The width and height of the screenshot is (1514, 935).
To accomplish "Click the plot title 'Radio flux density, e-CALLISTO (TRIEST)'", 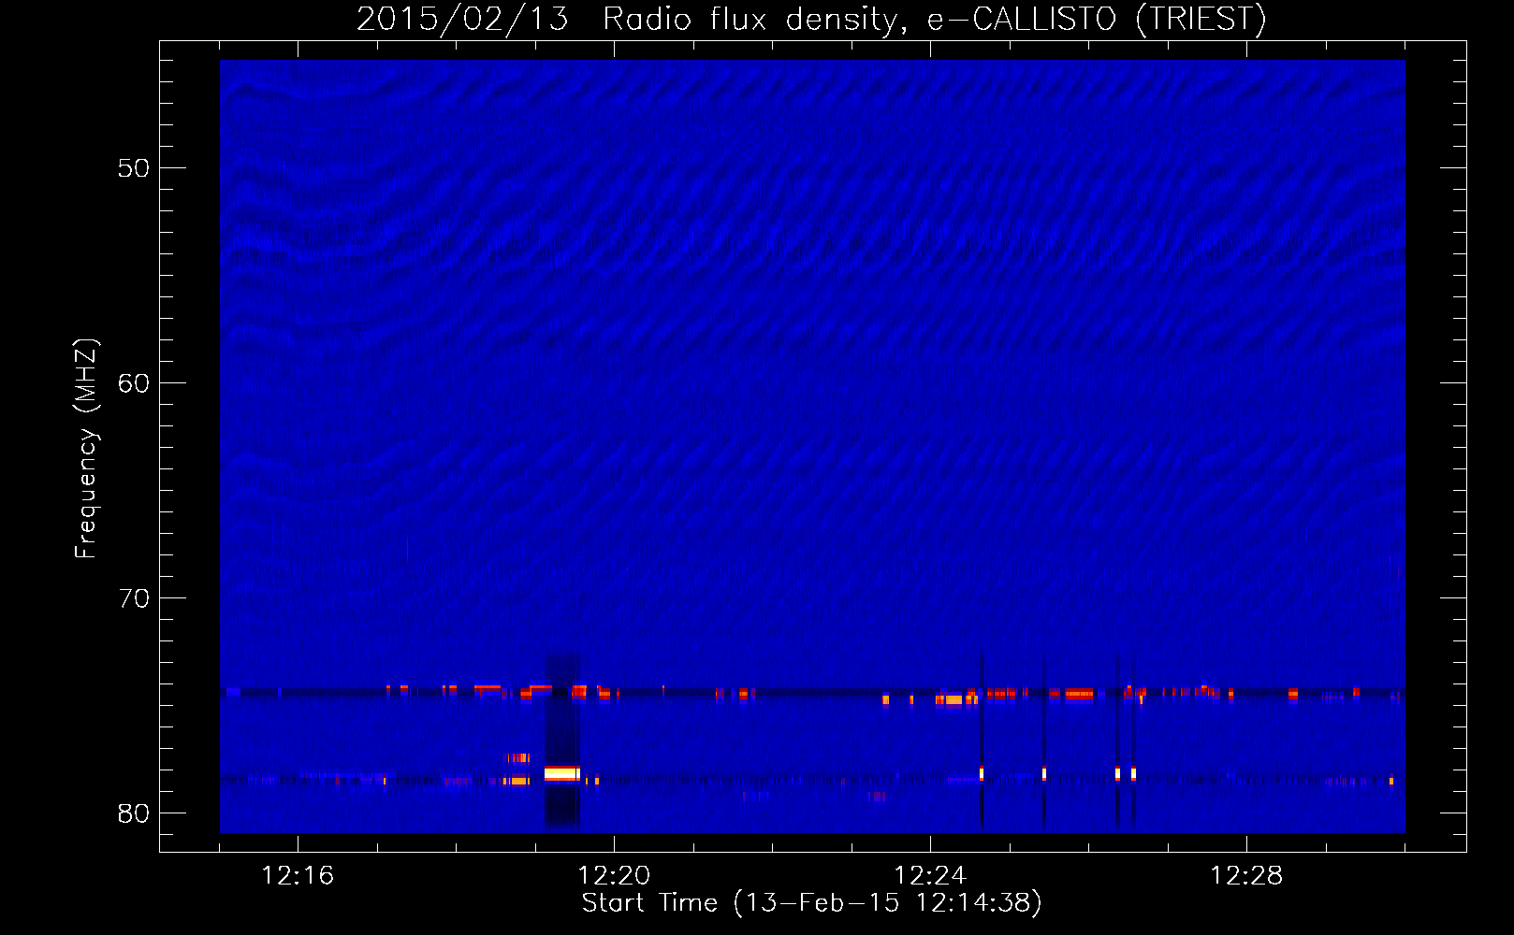I will click(x=934, y=19).
